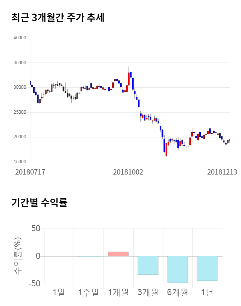Viewport: 241px width, 306px height.
Task: Click the pink 1개월 return bar
Action: pyautogui.click(x=118, y=254)
